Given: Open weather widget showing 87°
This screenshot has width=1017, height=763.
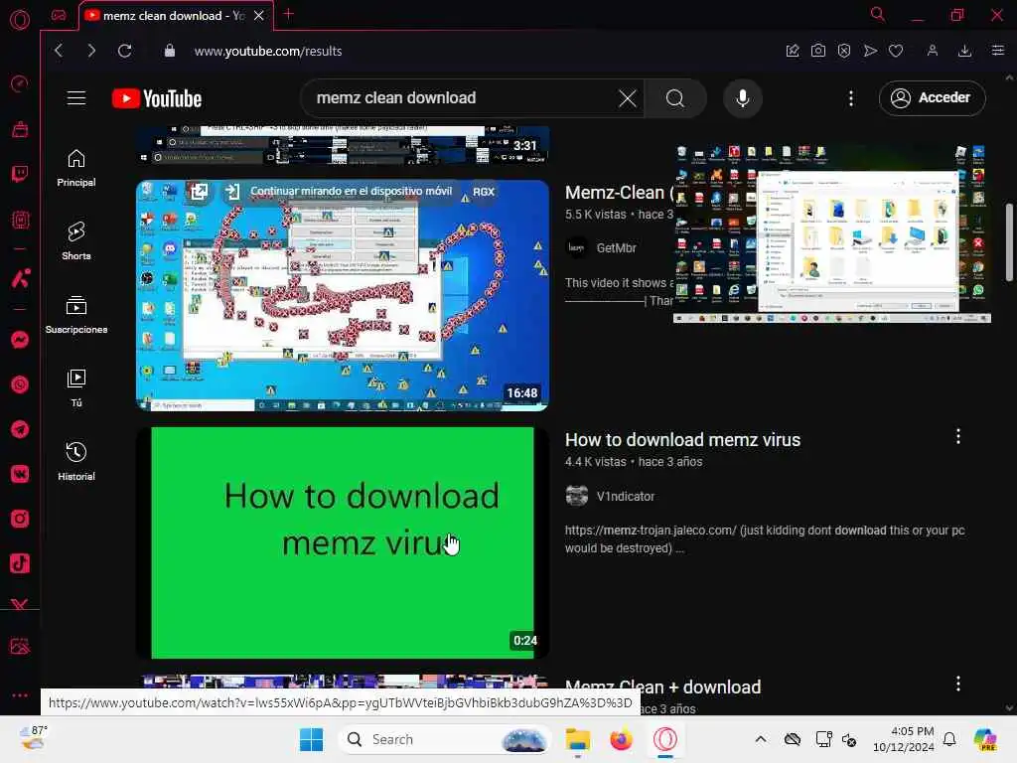Looking at the screenshot, I should click(33, 738).
